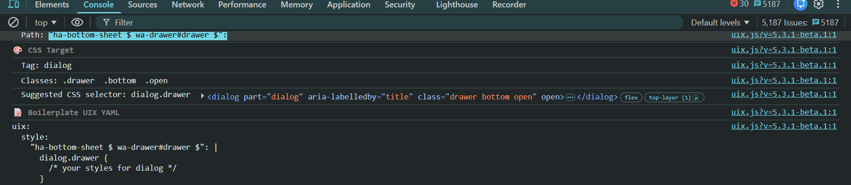Switch to the Network tab
The image size is (851, 185).
coord(187,5)
